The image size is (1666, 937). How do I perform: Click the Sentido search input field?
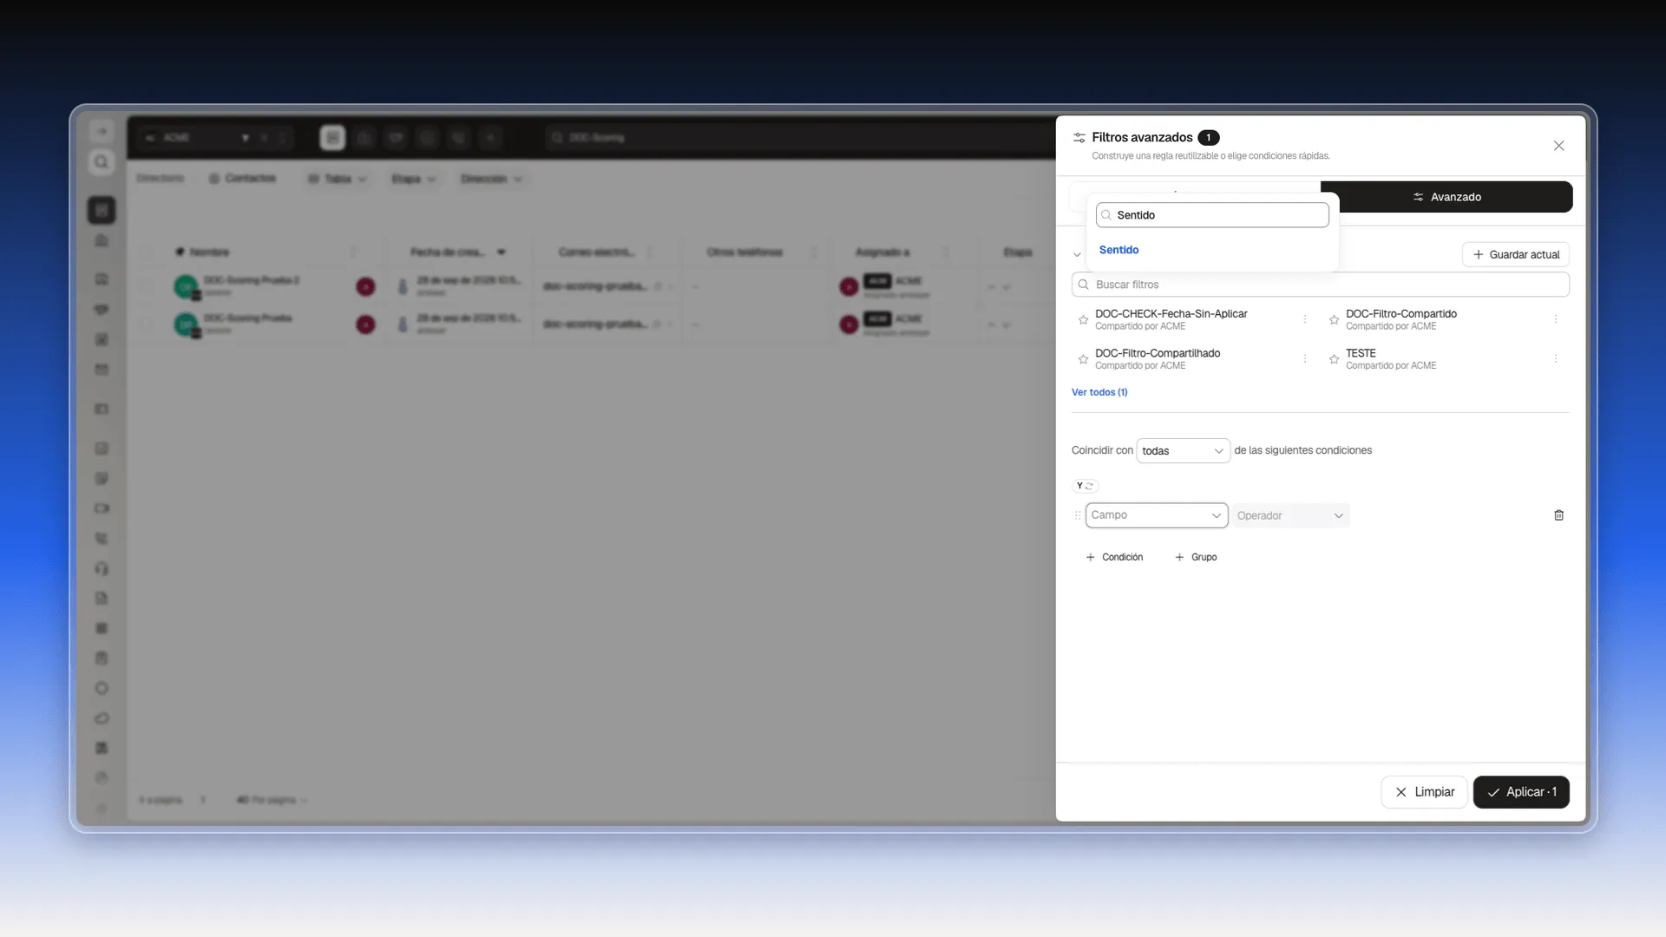point(1212,215)
